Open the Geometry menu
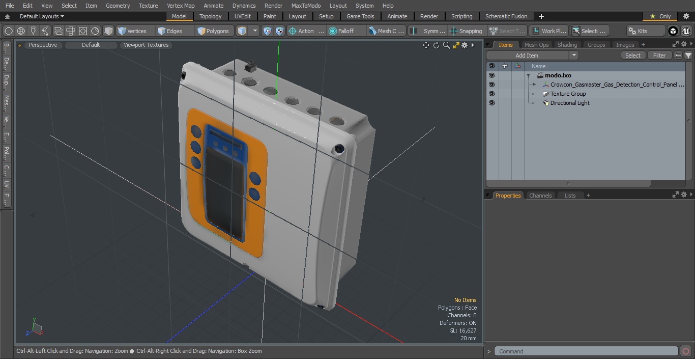 click(x=118, y=6)
